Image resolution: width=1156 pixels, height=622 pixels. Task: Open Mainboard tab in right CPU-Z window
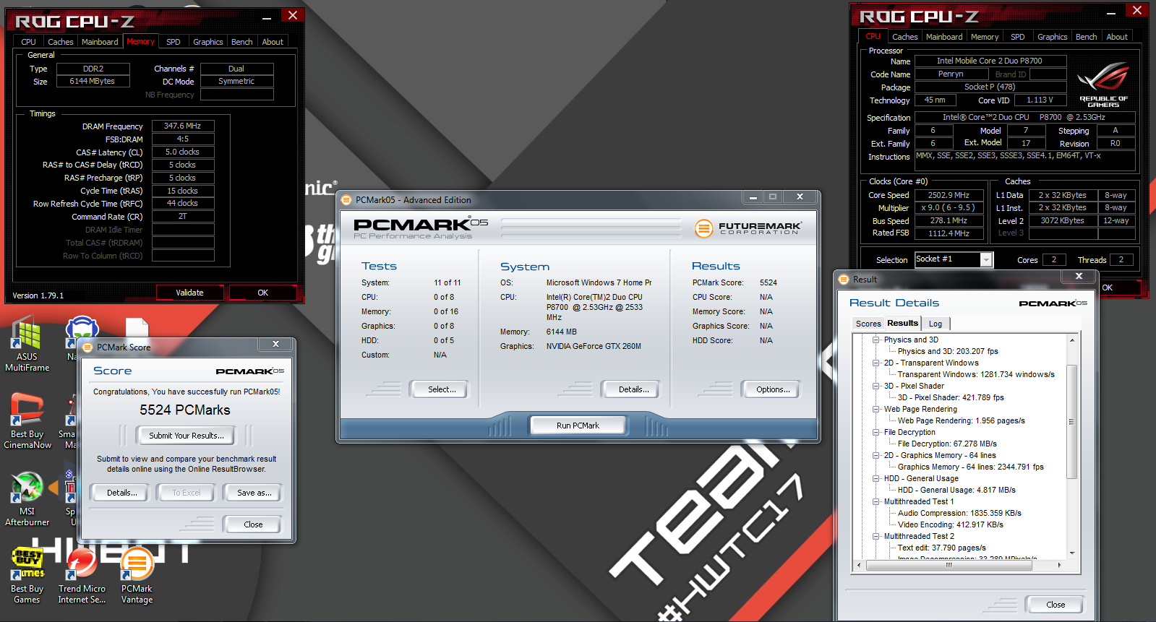tap(944, 37)
